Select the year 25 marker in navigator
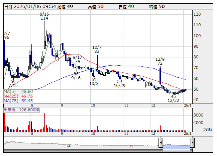This screenshot has height=156, width=217. [x=131, y=146]
